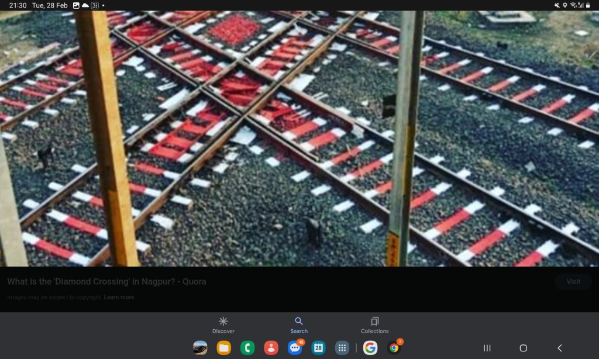Open the Collections tab
This screenshot has height=359, width=599.
[x=374, y=325]
